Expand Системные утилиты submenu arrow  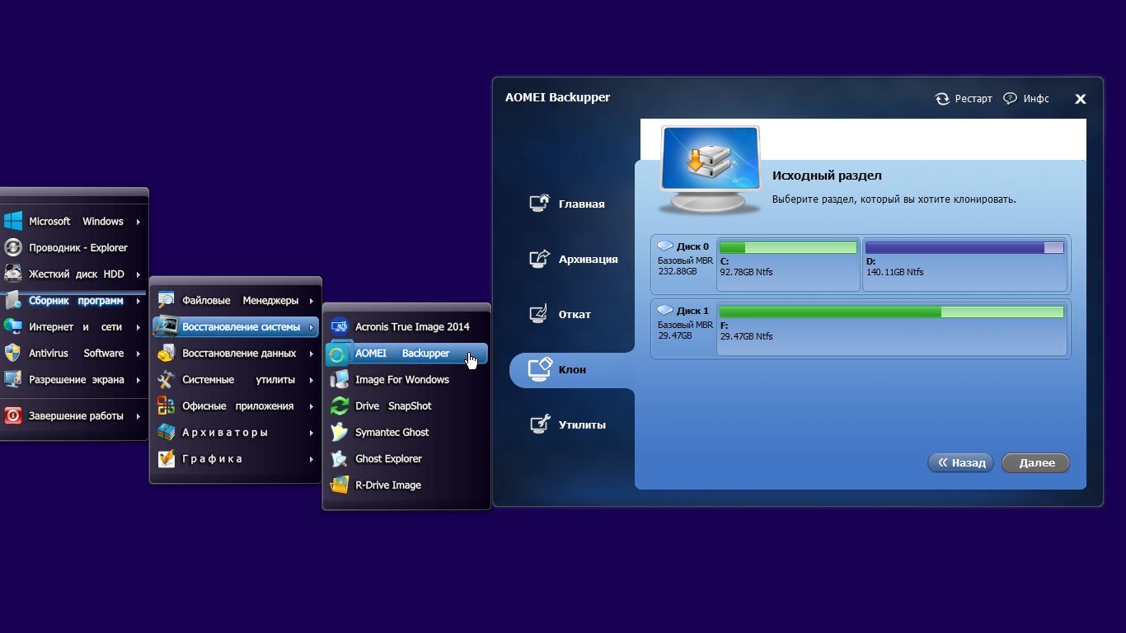pos(312,380)
